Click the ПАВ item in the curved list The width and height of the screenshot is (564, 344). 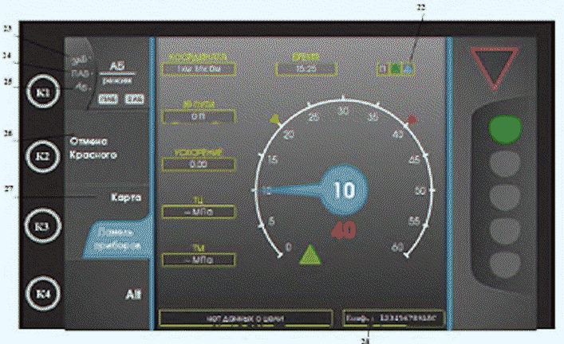[x=81, y=73]
